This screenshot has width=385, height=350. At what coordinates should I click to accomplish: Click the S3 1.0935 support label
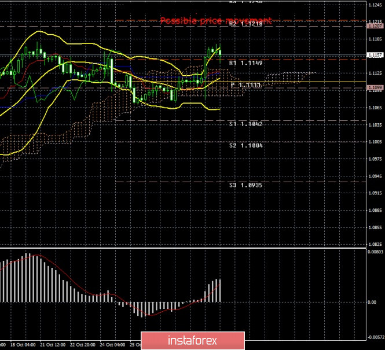coord(246,185)
